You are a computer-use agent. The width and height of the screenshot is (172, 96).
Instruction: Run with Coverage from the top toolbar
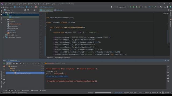click(136, 7)
